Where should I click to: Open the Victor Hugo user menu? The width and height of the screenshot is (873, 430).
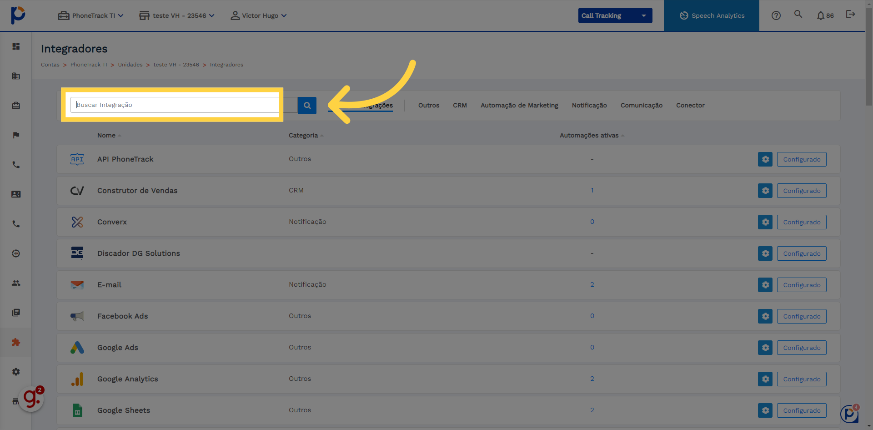coord(259,15)
